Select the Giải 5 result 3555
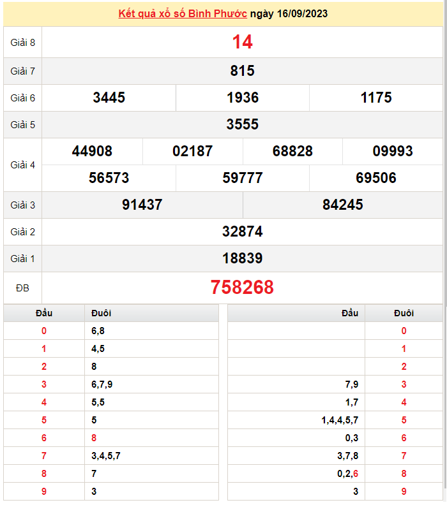 pyautogui.click(x=242, y=124)
